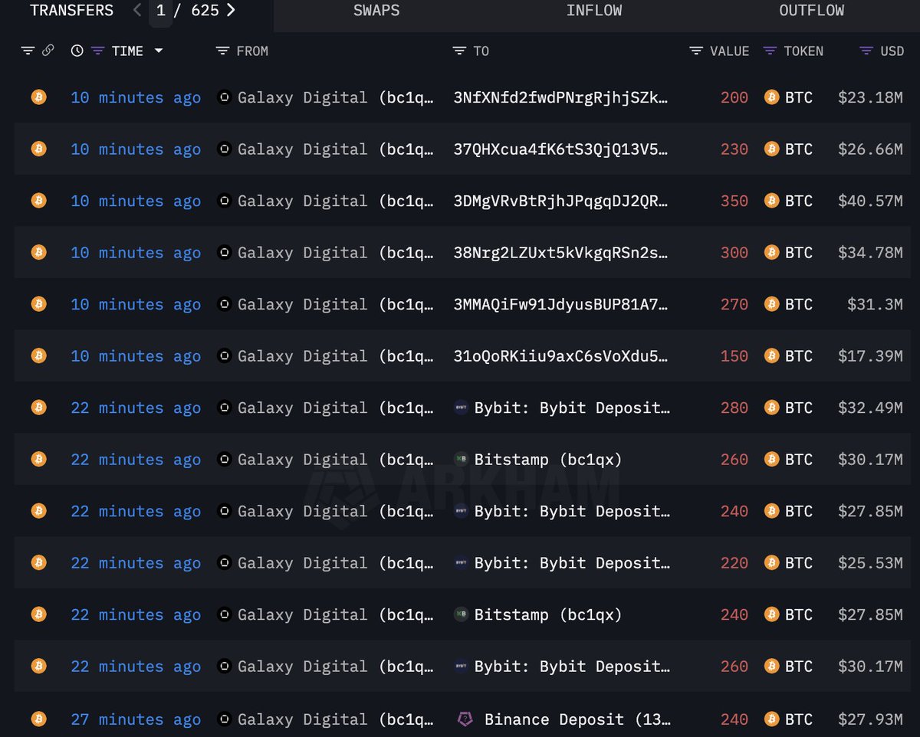Screen dimensions: 920x737
Task: Click timestamp in the 200 BTC row
Action: pos(136,97)
